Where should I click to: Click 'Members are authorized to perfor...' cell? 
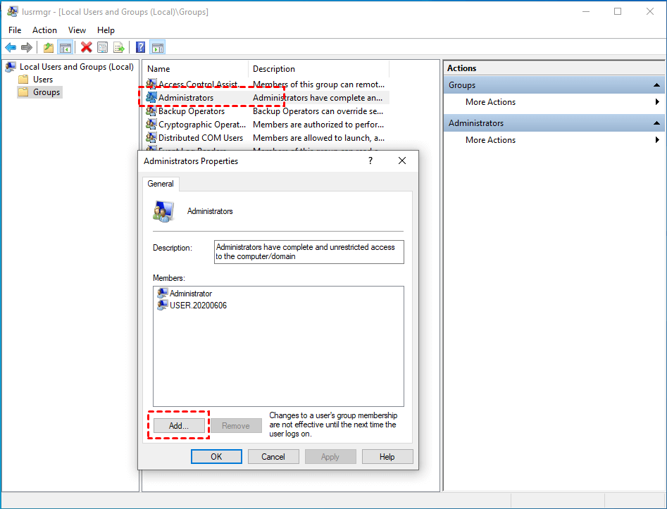coord(318,124)
